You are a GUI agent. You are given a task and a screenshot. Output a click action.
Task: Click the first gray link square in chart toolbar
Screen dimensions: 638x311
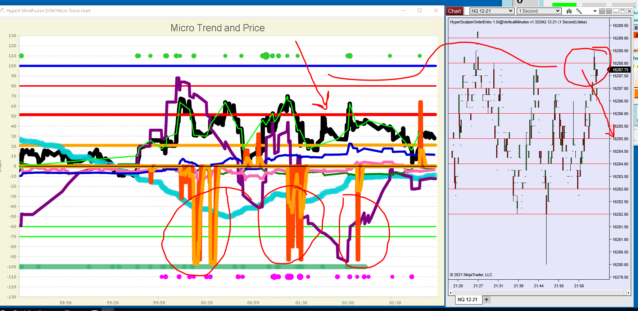point(602,11)
